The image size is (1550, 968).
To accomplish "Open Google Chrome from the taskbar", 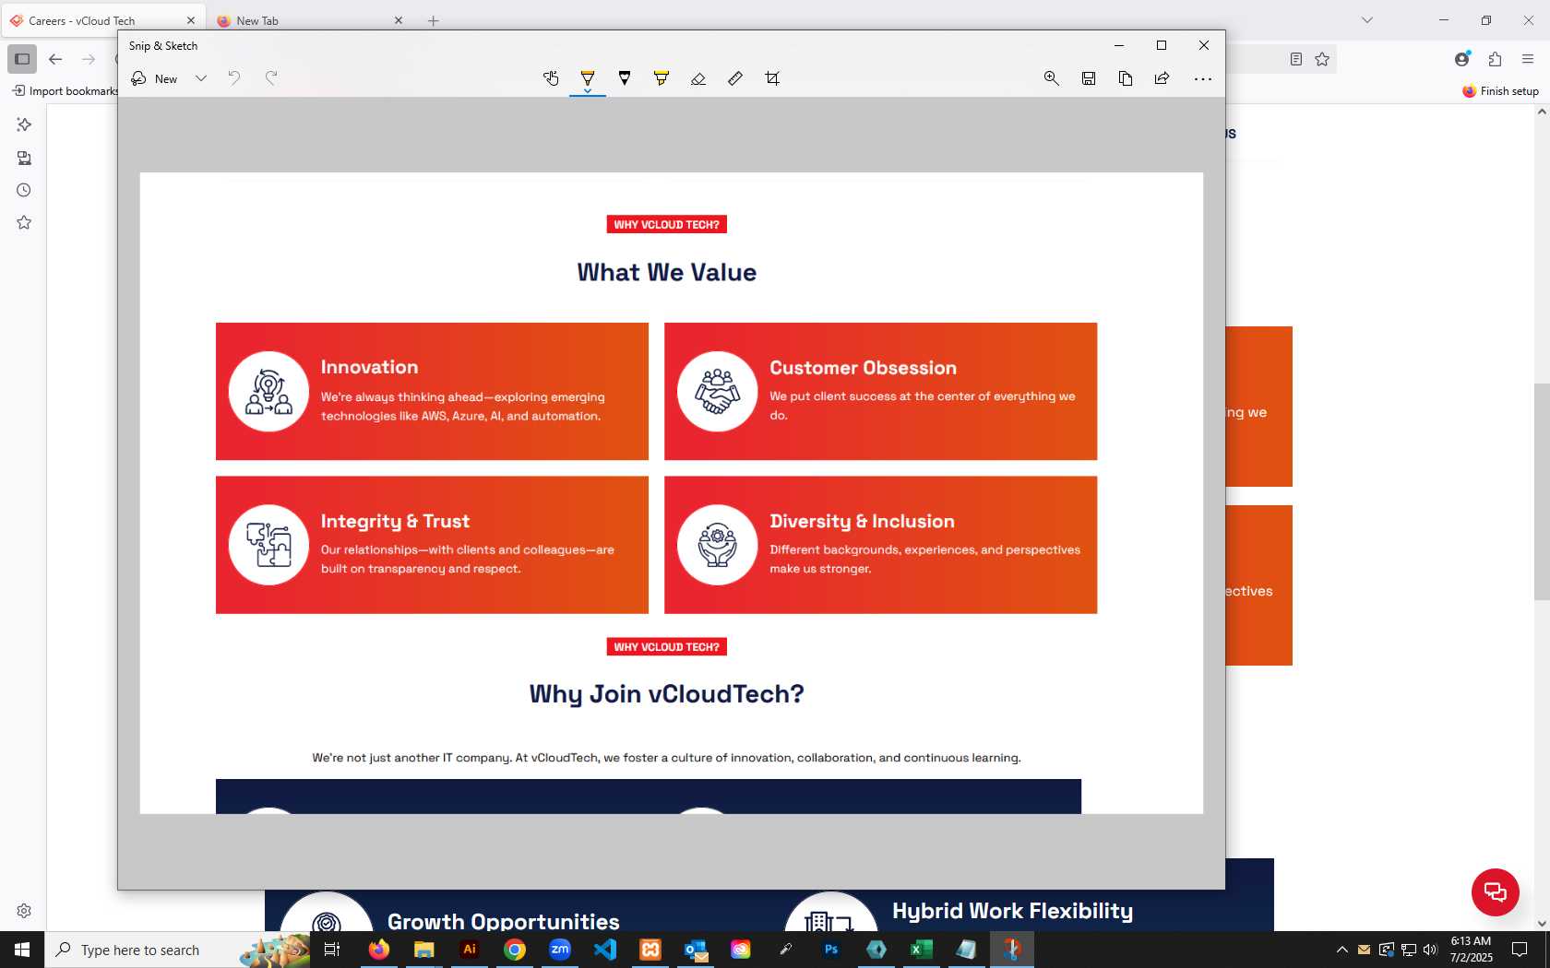I will click(514, 950).
